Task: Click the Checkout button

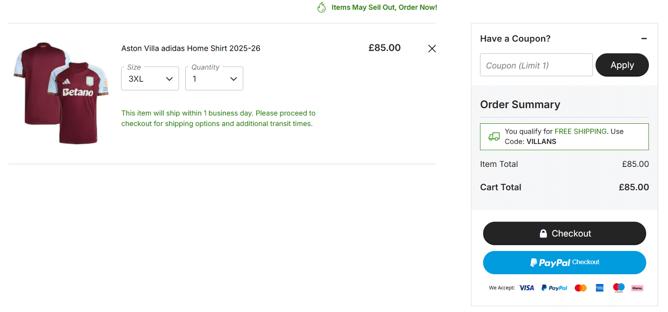Action: (564, 233)
